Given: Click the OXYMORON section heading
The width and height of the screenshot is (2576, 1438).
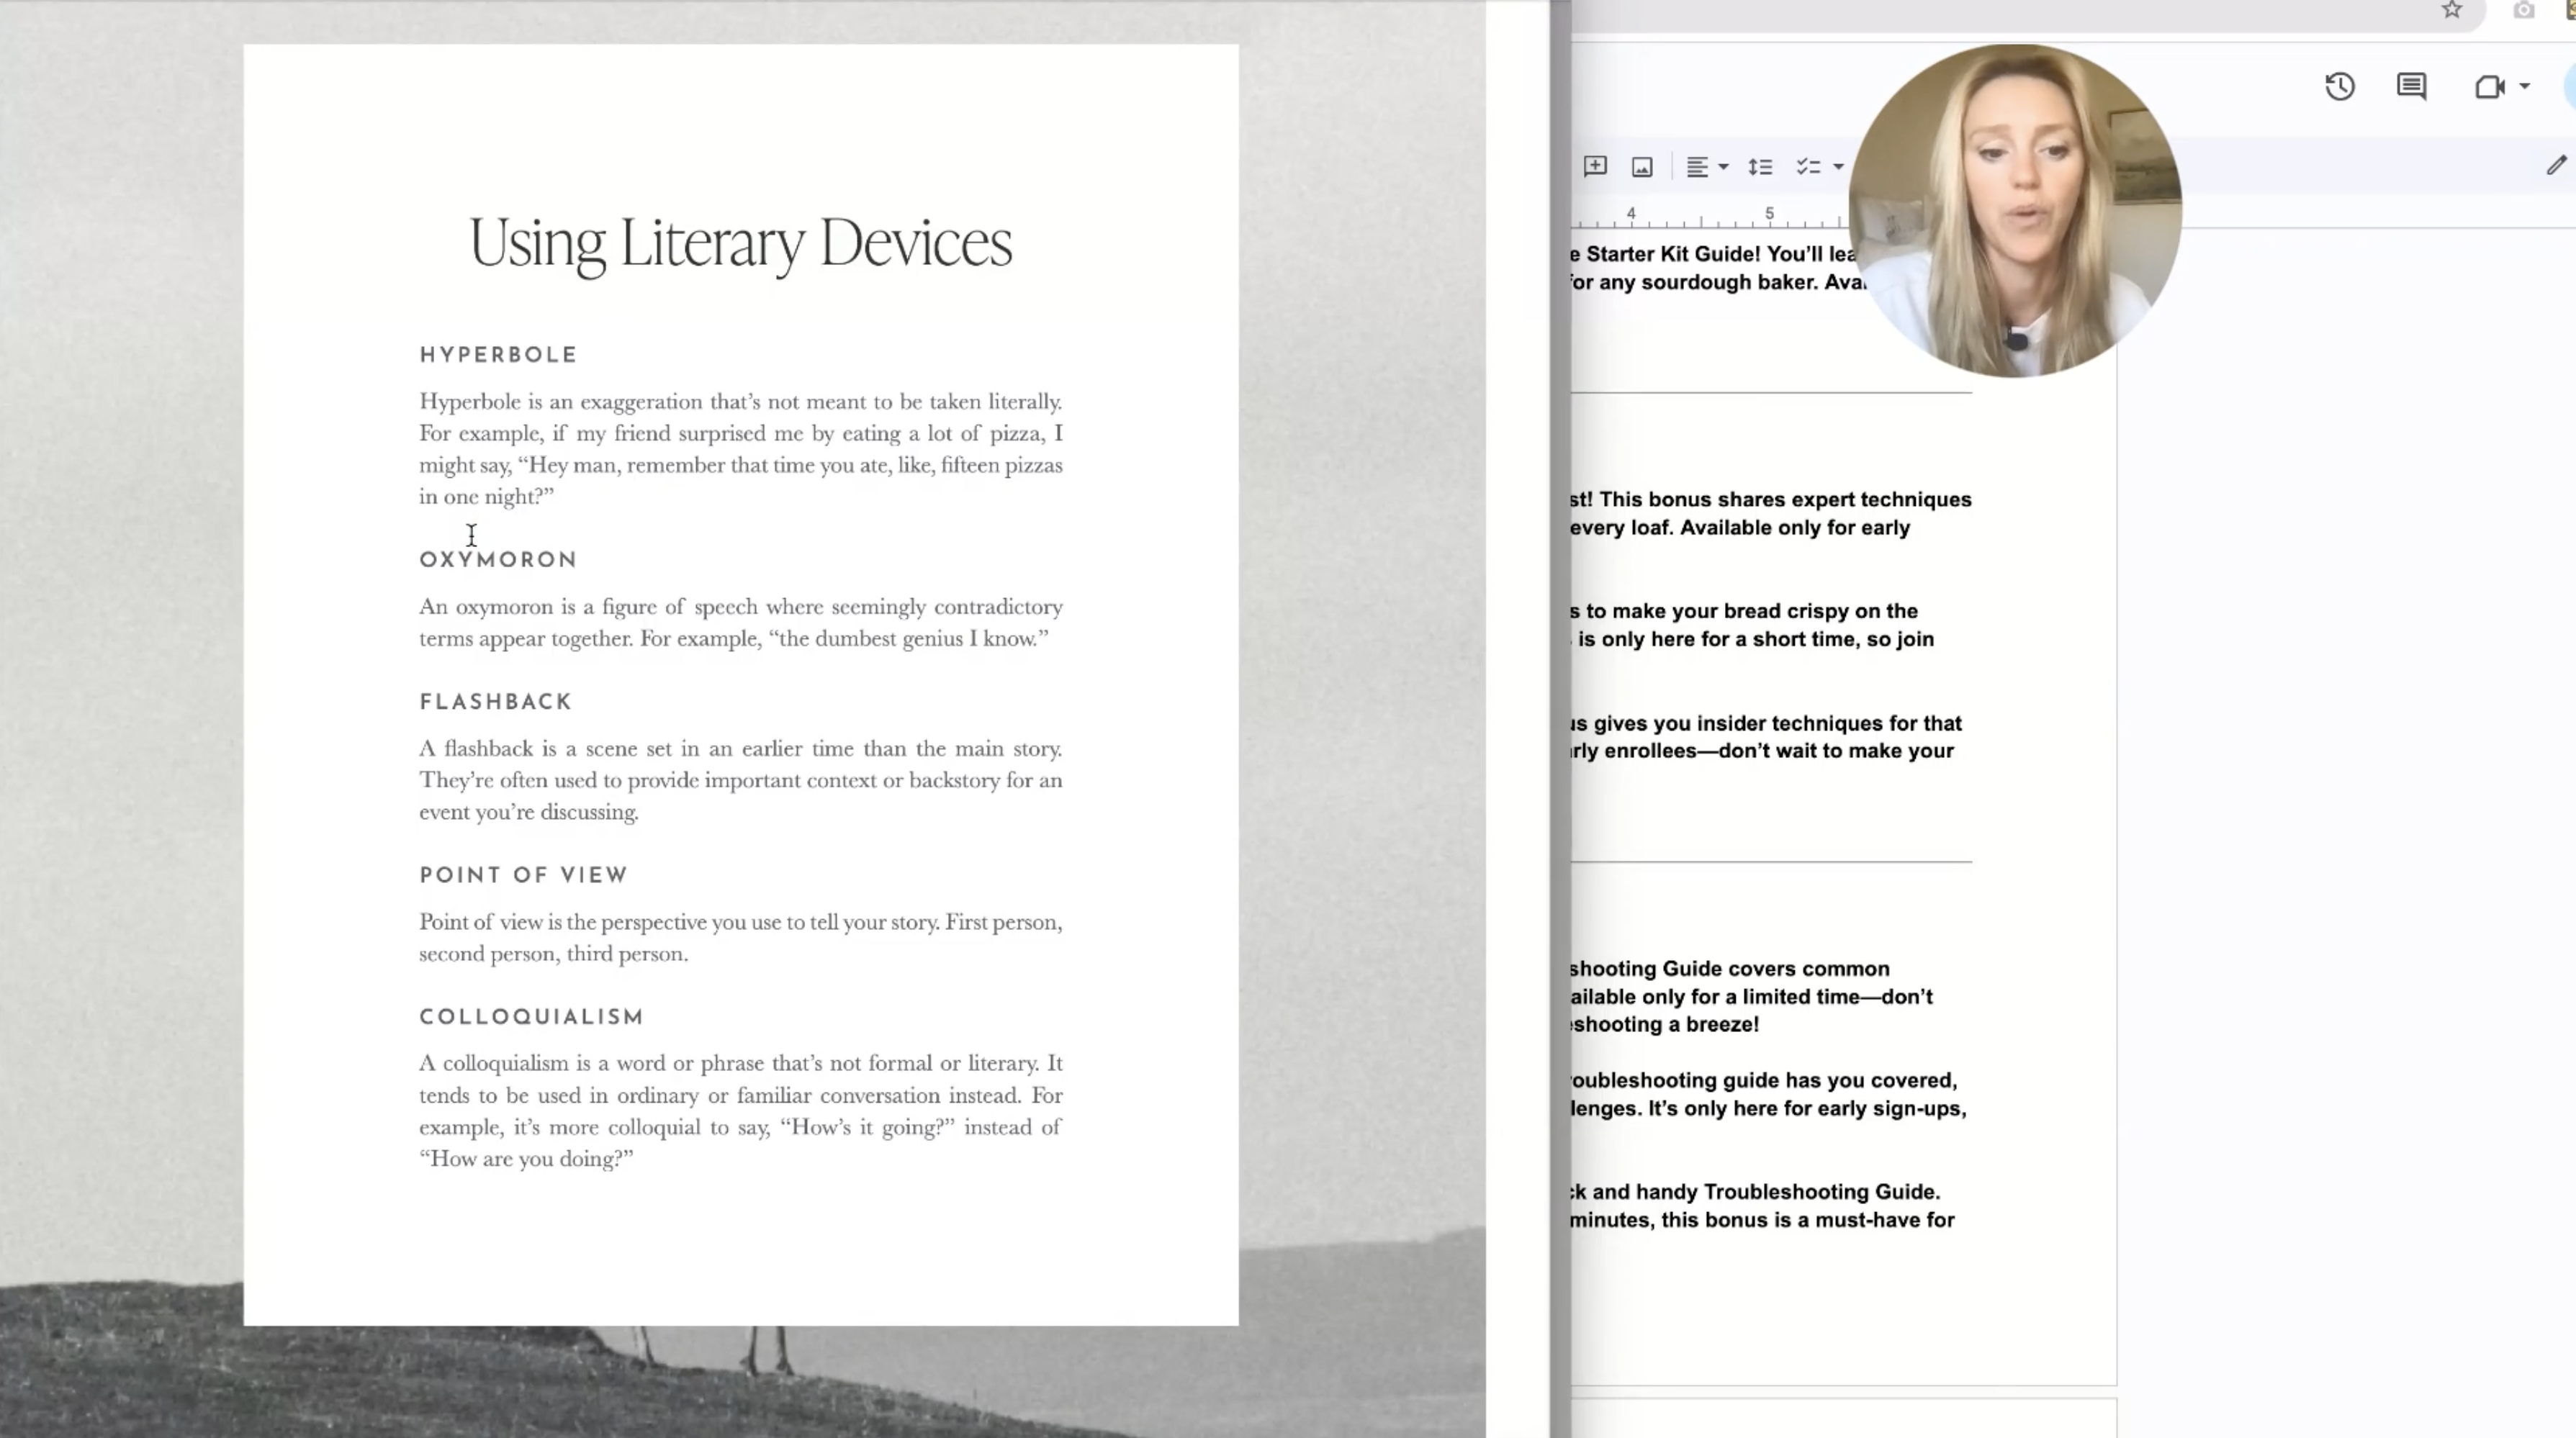Looking at the screenshot, I should (498, 560).
